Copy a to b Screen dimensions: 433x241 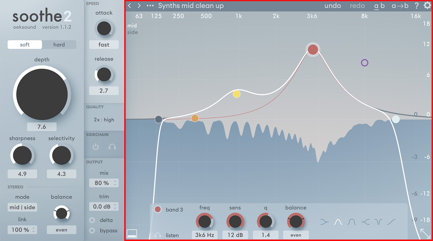[400, 6]
